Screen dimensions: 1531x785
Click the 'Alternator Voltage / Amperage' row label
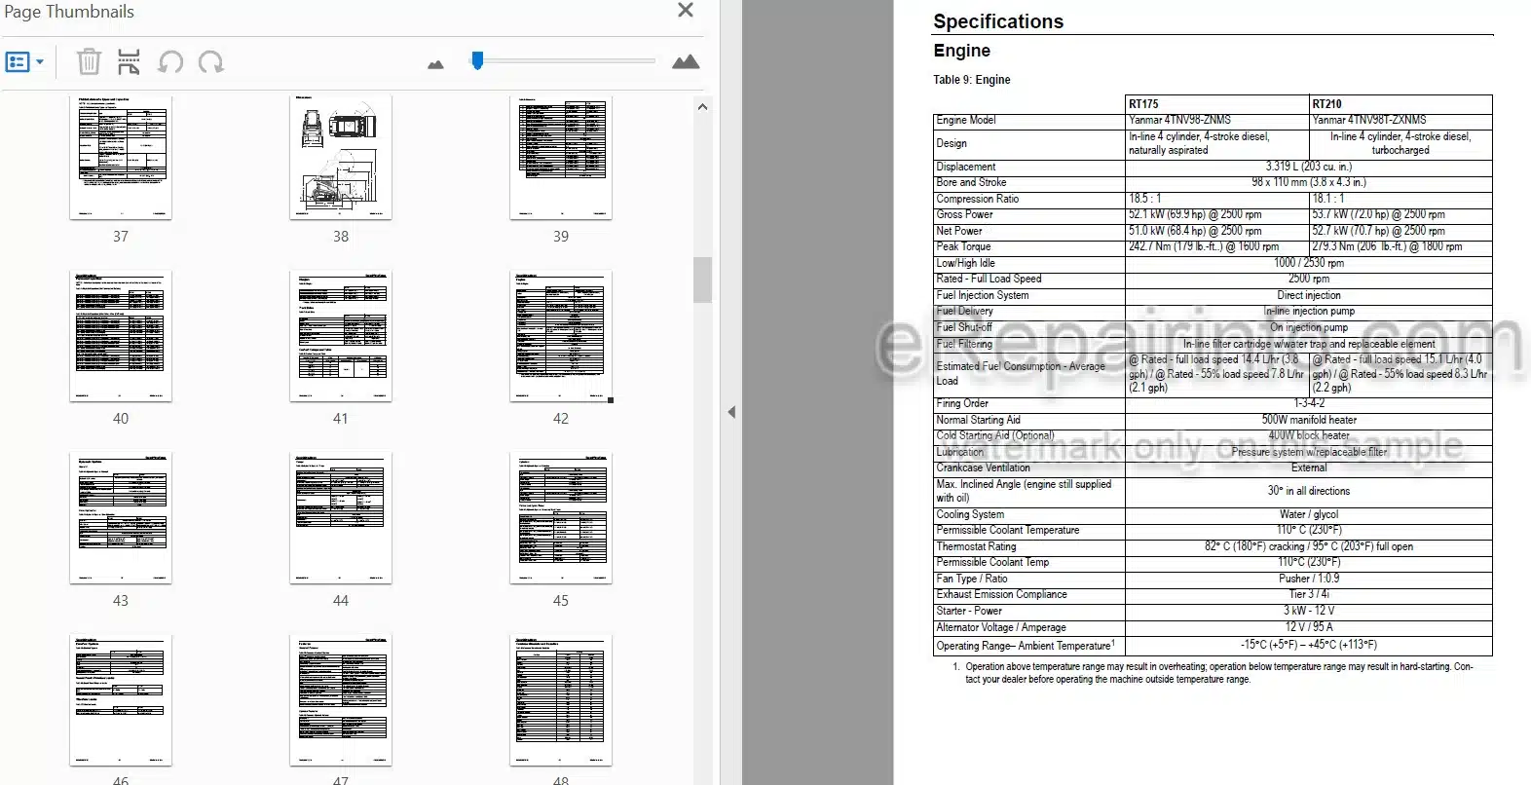[x=1001, y=627]
